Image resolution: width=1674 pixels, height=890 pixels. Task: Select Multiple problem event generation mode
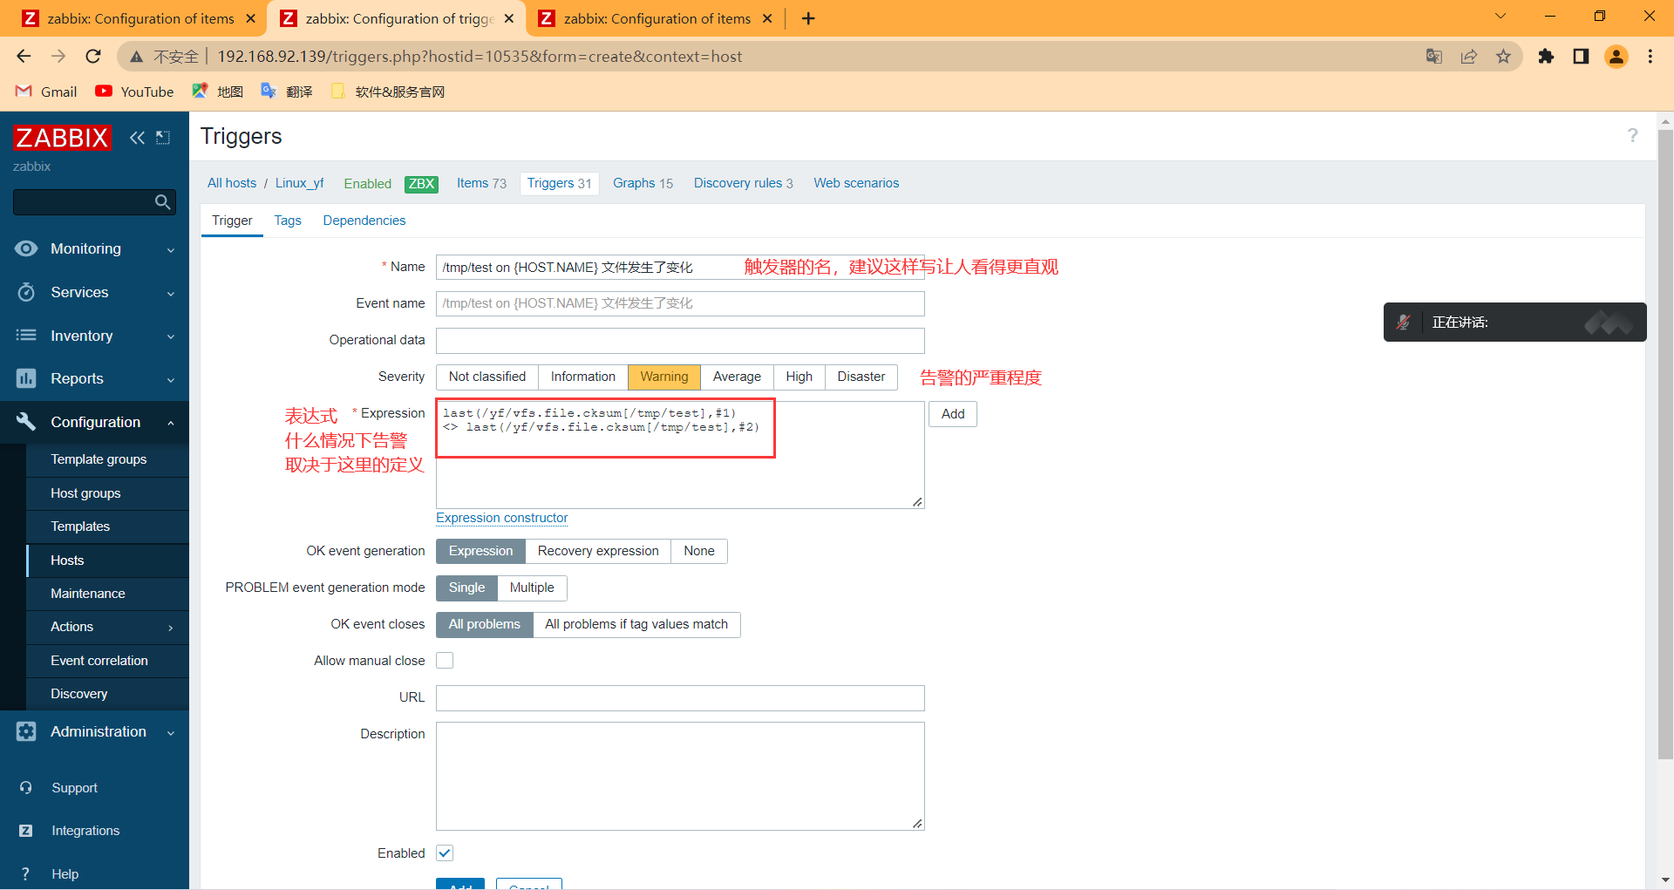[x=532, y=588]
